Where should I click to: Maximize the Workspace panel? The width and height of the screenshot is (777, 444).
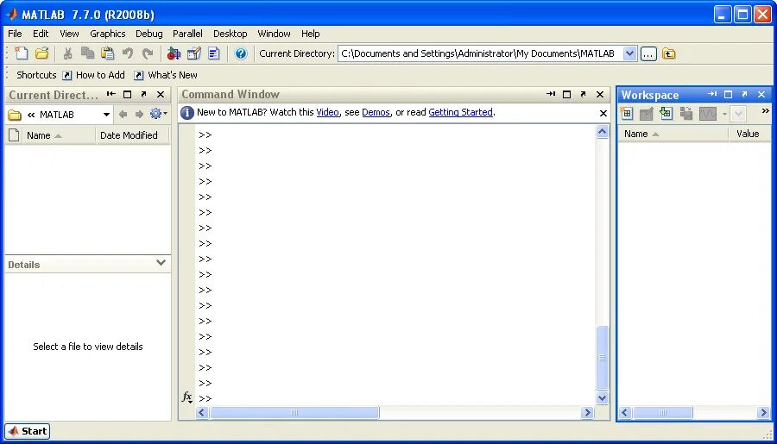(728, 94)
